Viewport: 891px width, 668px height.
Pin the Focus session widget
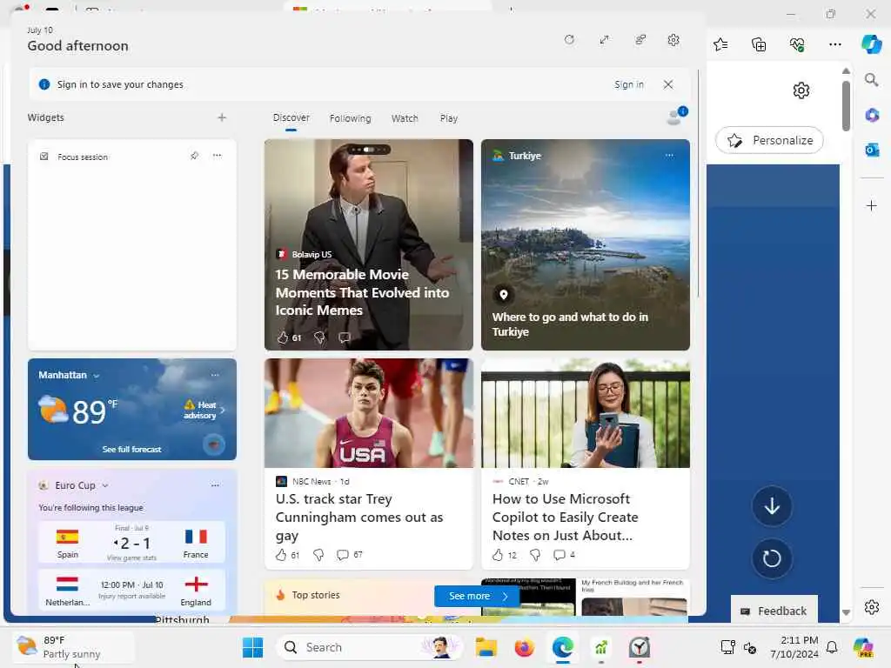(x=194, y=156)
